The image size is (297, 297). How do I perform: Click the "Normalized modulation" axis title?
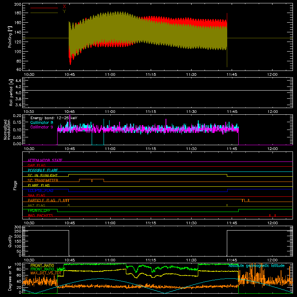coord(7,130)
